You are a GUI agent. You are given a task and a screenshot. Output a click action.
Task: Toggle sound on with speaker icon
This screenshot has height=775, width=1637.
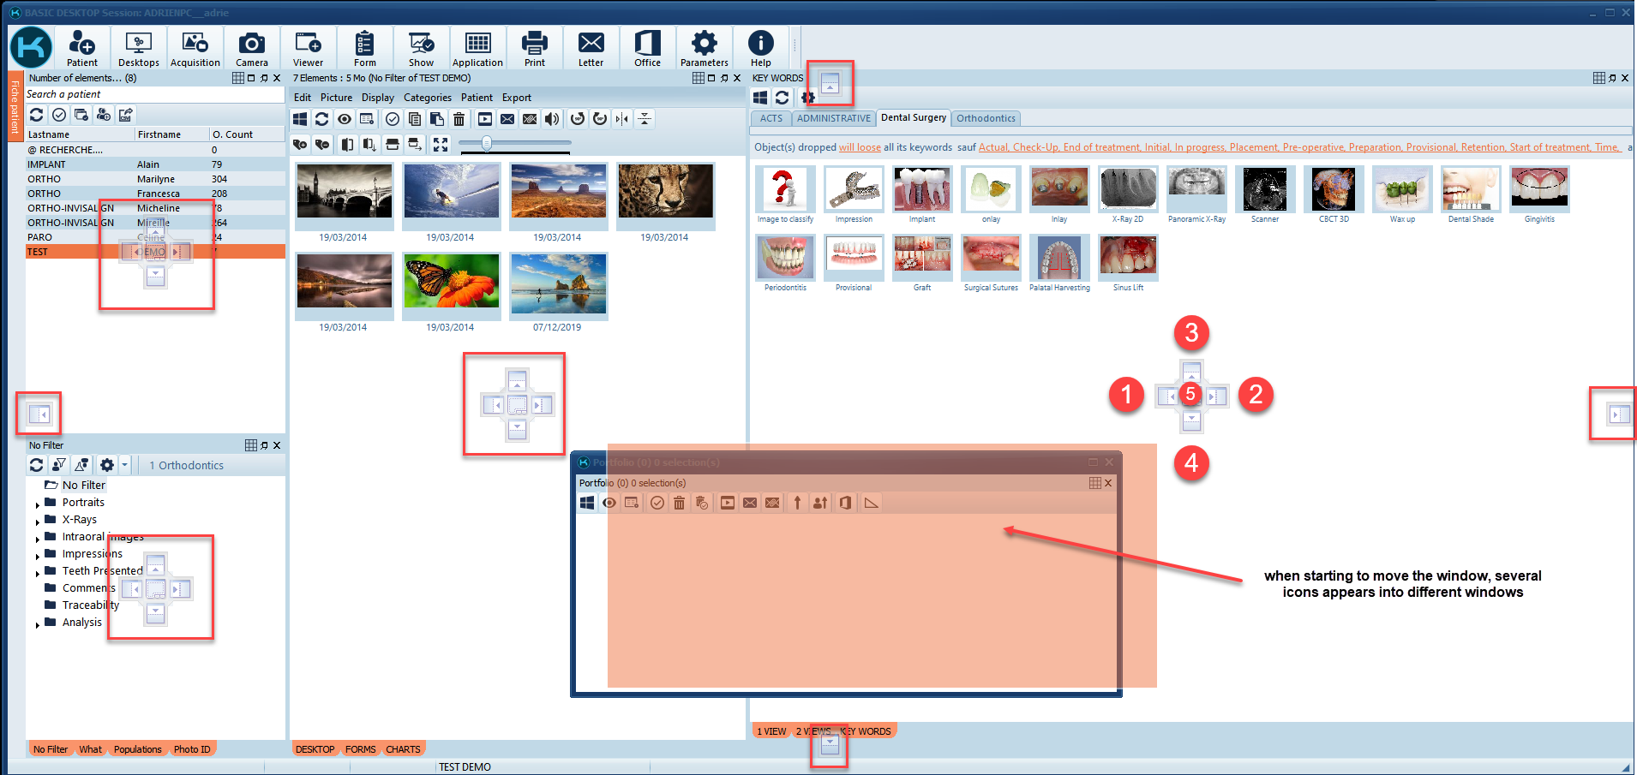(553, 119)
